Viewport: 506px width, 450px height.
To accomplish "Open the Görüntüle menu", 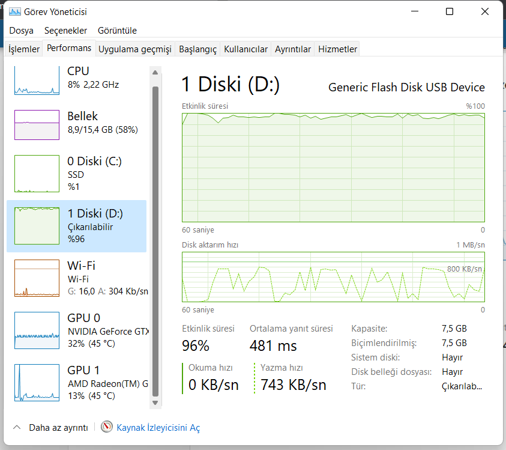I will pyautogui.click(x=117, y=31).
